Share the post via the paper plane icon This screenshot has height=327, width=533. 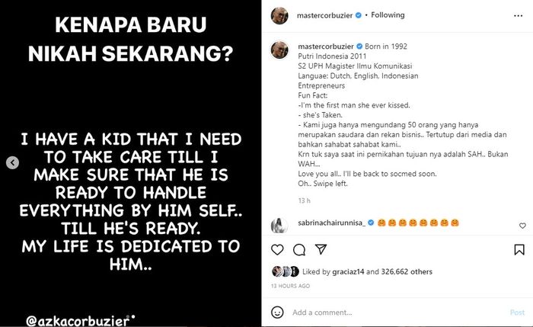(x=321, y=249)
